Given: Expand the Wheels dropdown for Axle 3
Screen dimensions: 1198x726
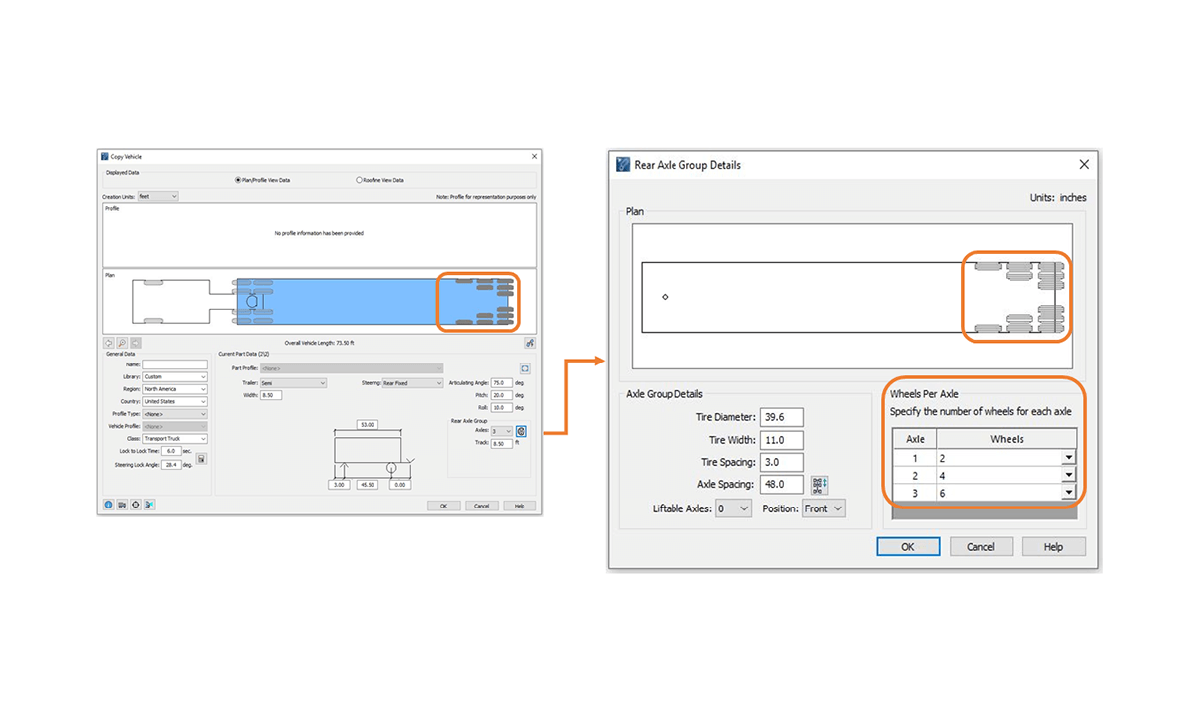Looking at the screenshot, I should pos(1068,493).
